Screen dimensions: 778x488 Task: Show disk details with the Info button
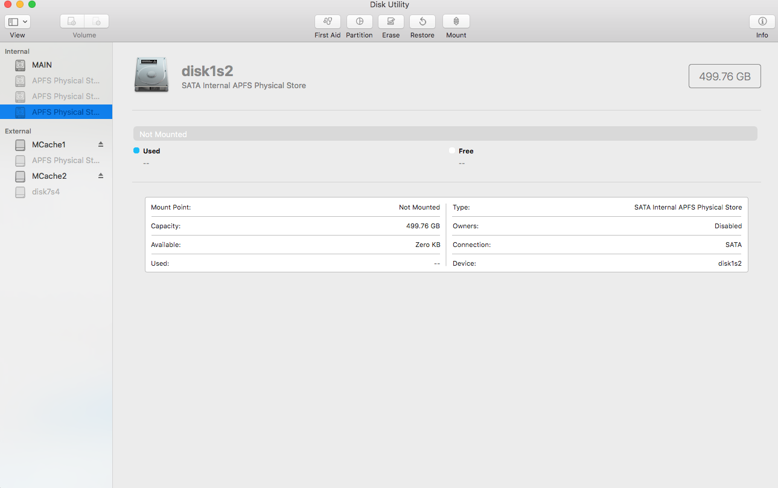pyautogui.click(x=762, y=21)
